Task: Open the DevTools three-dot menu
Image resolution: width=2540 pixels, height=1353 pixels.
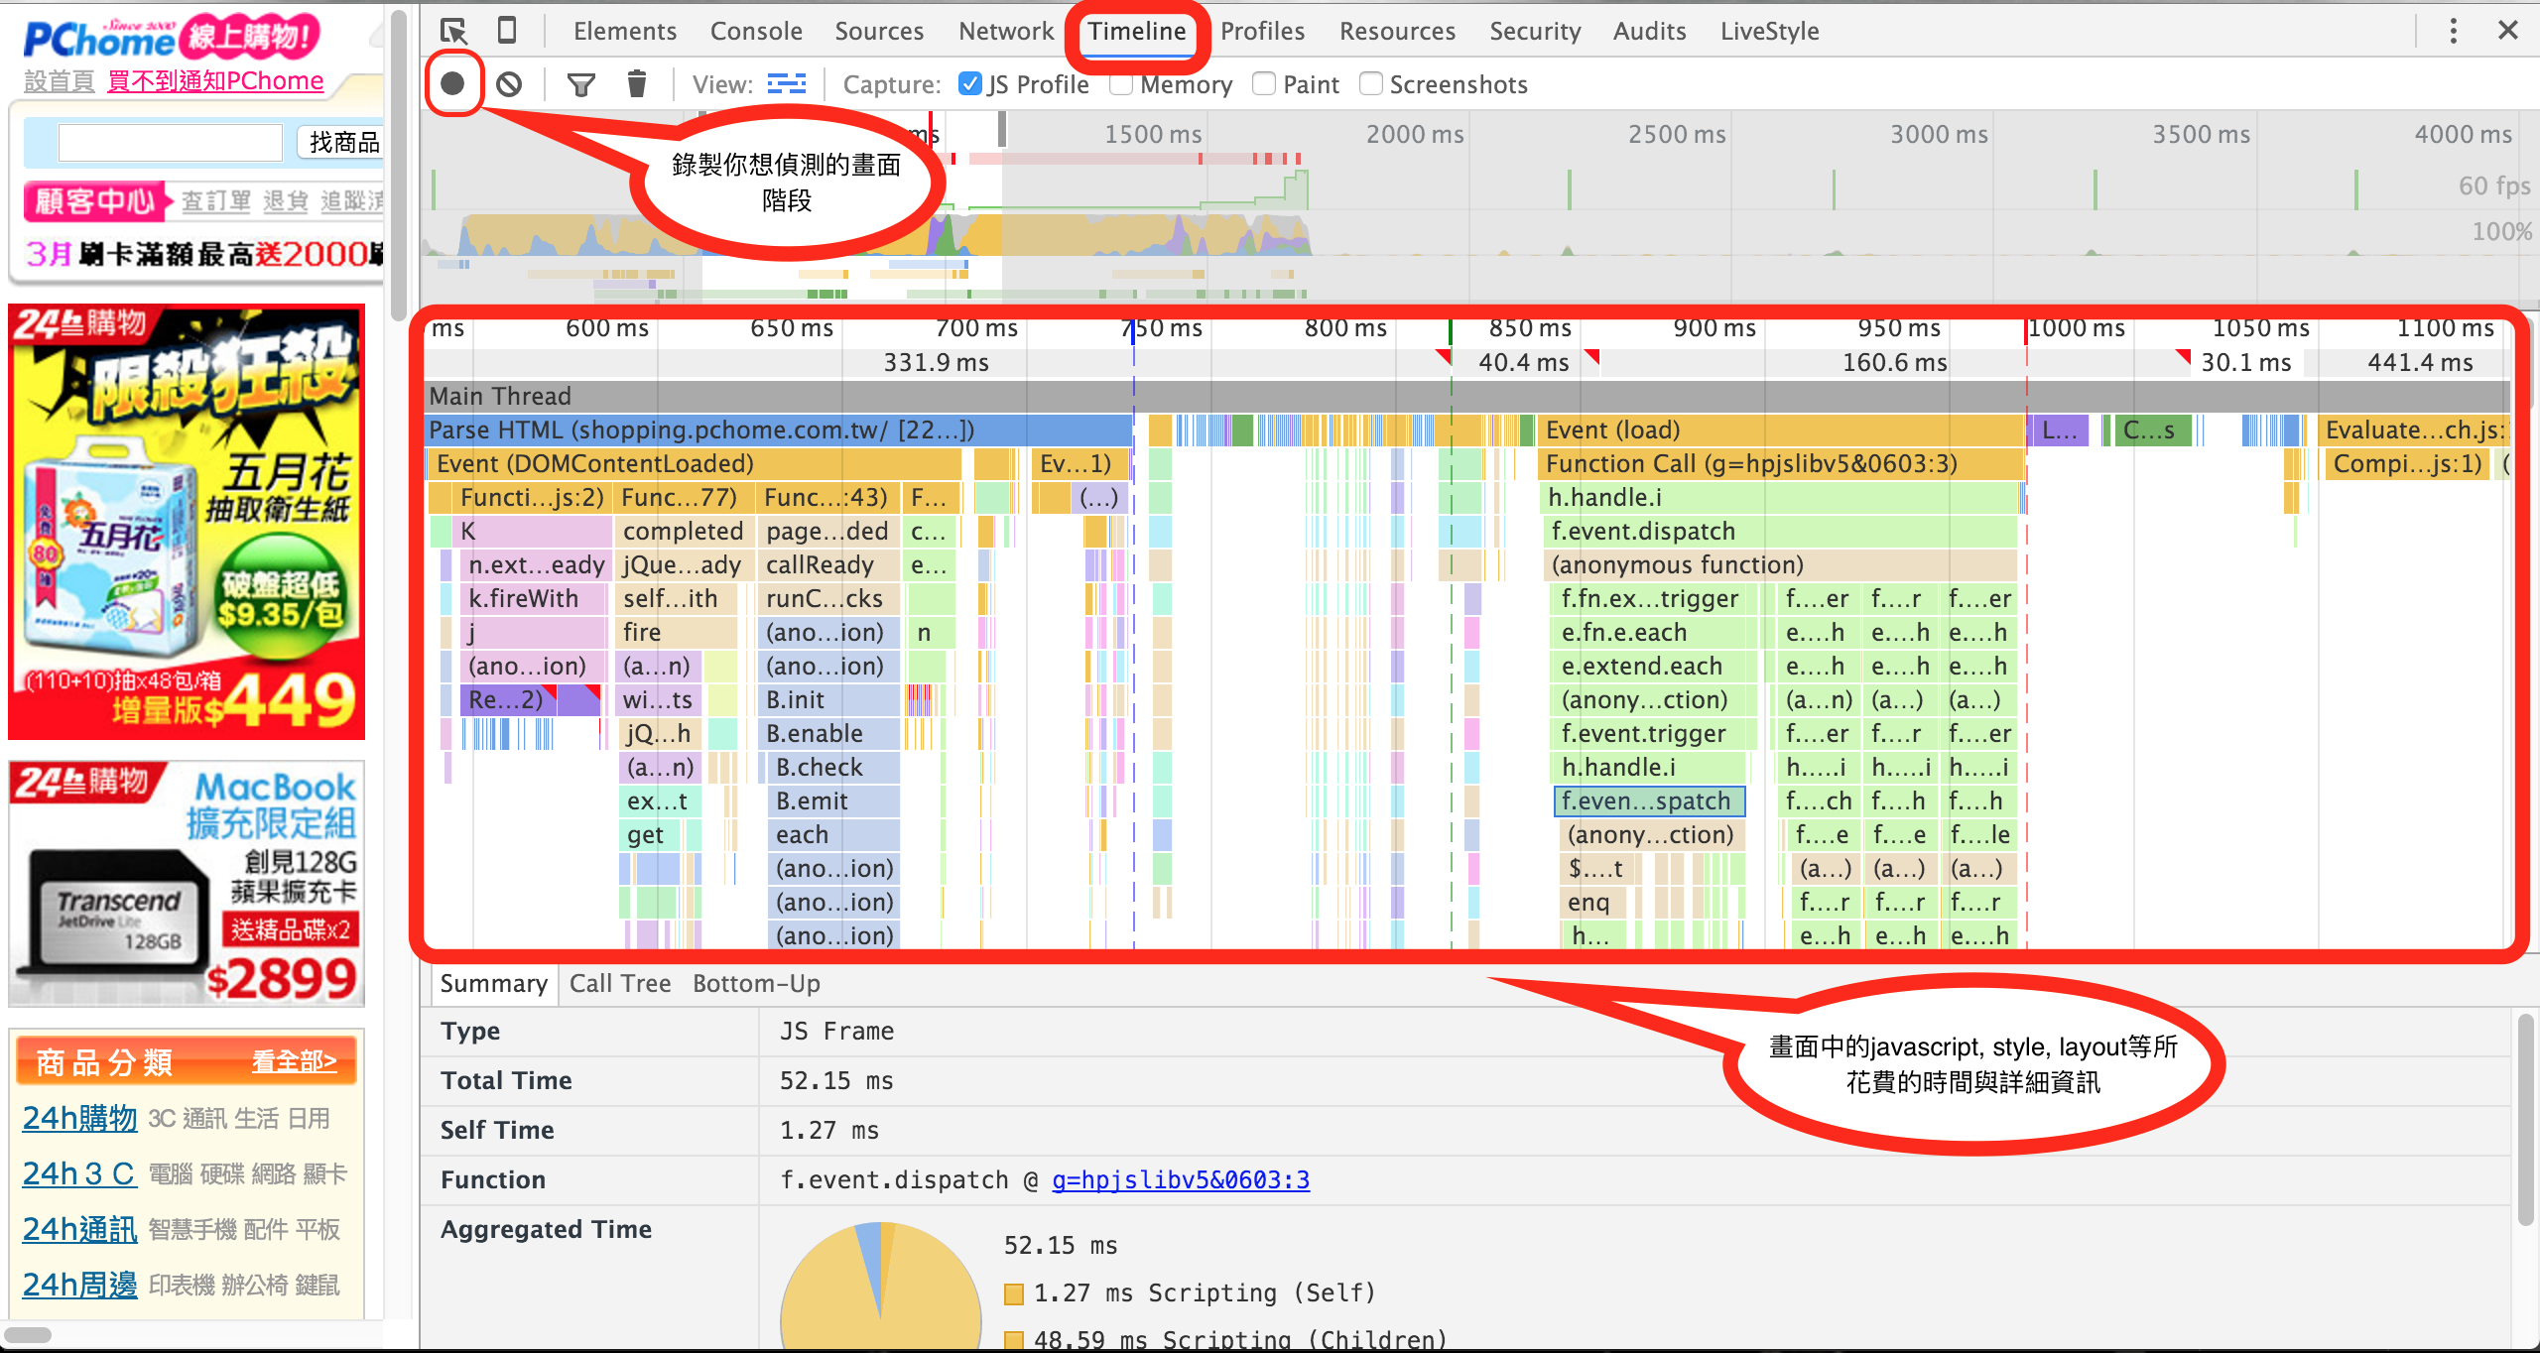Action: click(x=2454, y=31)
